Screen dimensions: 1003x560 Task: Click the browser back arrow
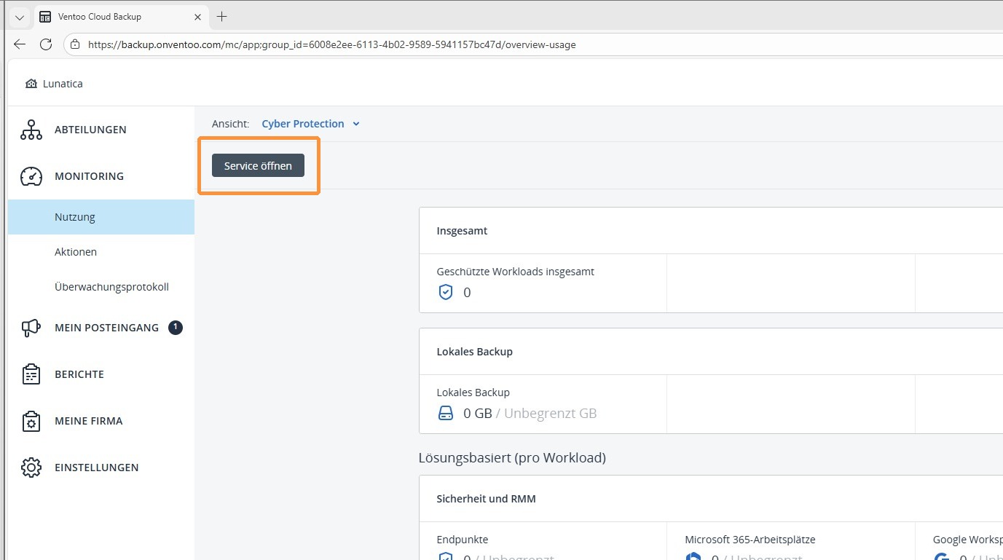(x=20, y=44)
